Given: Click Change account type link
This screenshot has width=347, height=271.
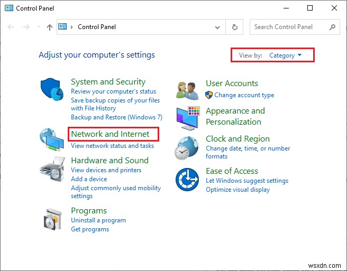Looking at the screenshot, I should (244, 95).
